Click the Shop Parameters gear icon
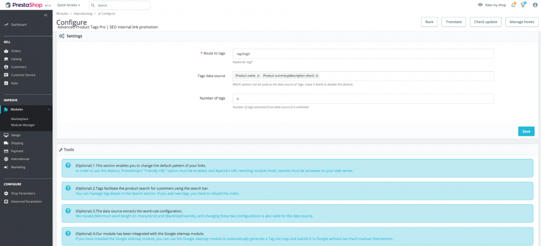541x246 pixels. [x=6, y=194]
